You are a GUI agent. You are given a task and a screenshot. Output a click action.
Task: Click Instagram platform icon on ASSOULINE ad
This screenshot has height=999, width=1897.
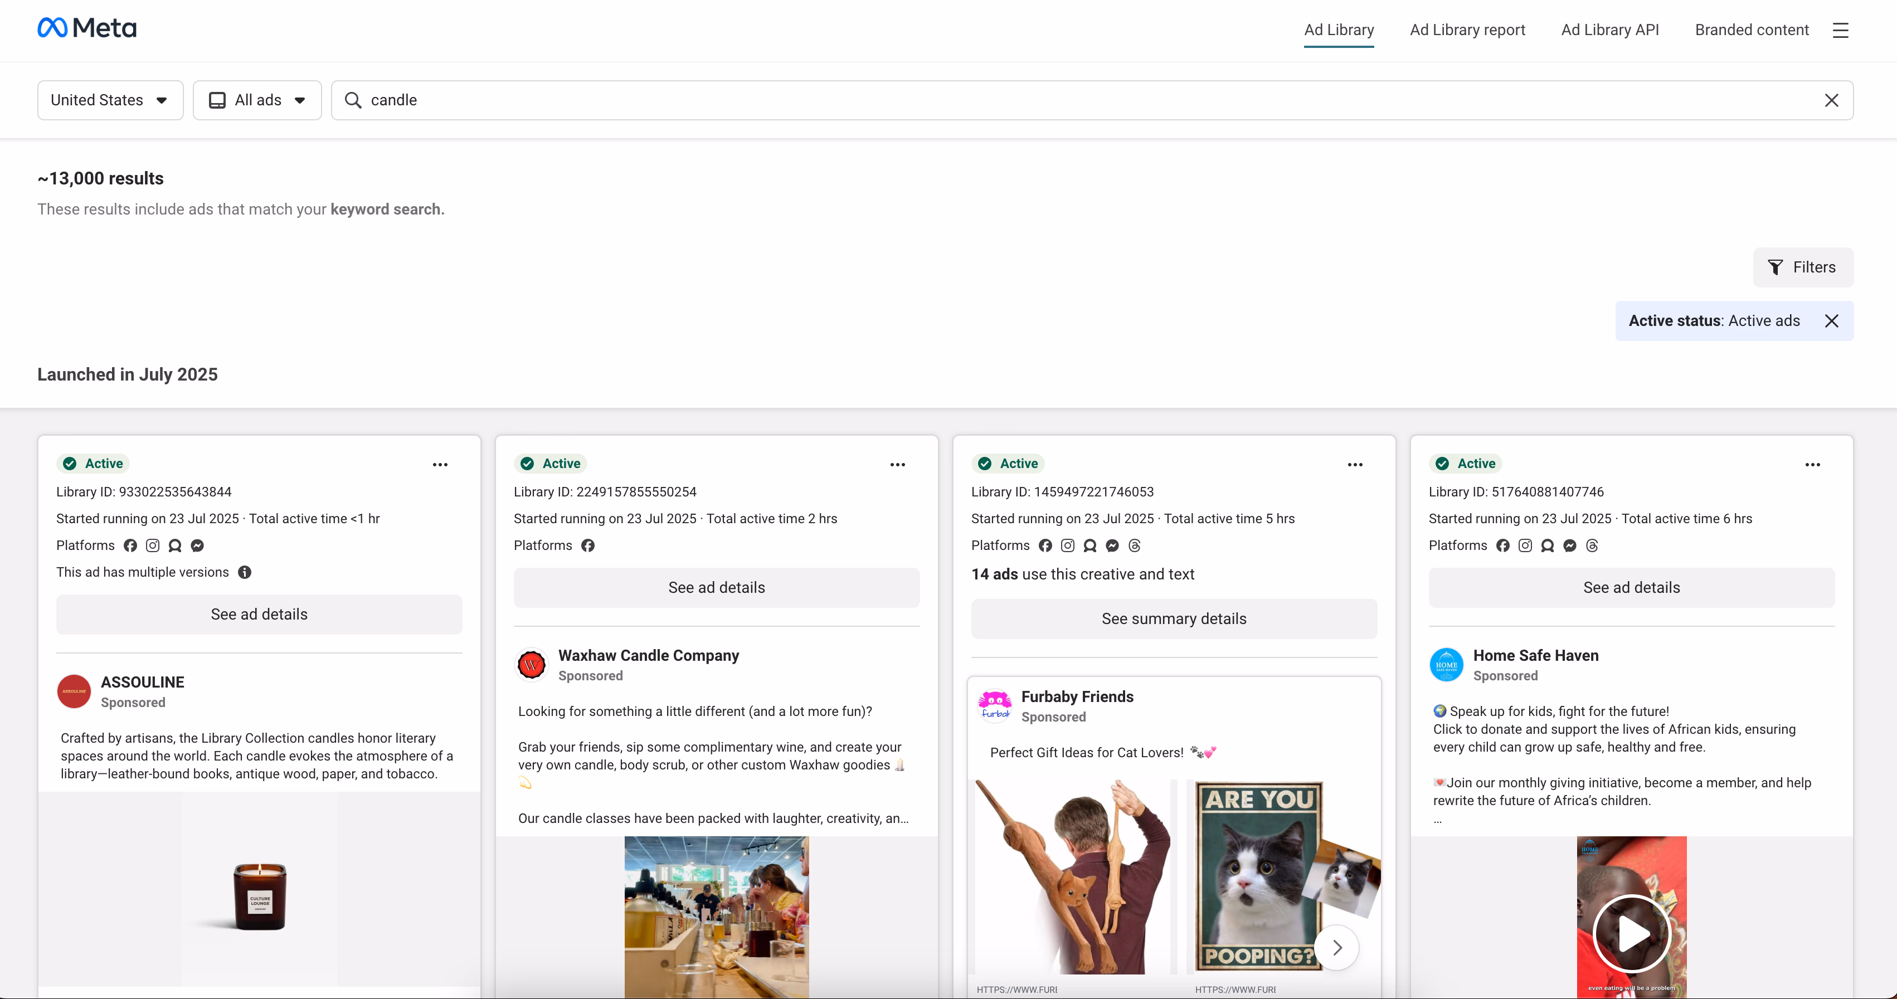coord(153,545)
